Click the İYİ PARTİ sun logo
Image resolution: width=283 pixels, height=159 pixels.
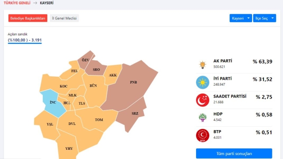(x=203, y=82)
